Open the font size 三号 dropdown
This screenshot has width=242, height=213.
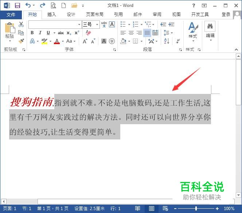(97, 24)
